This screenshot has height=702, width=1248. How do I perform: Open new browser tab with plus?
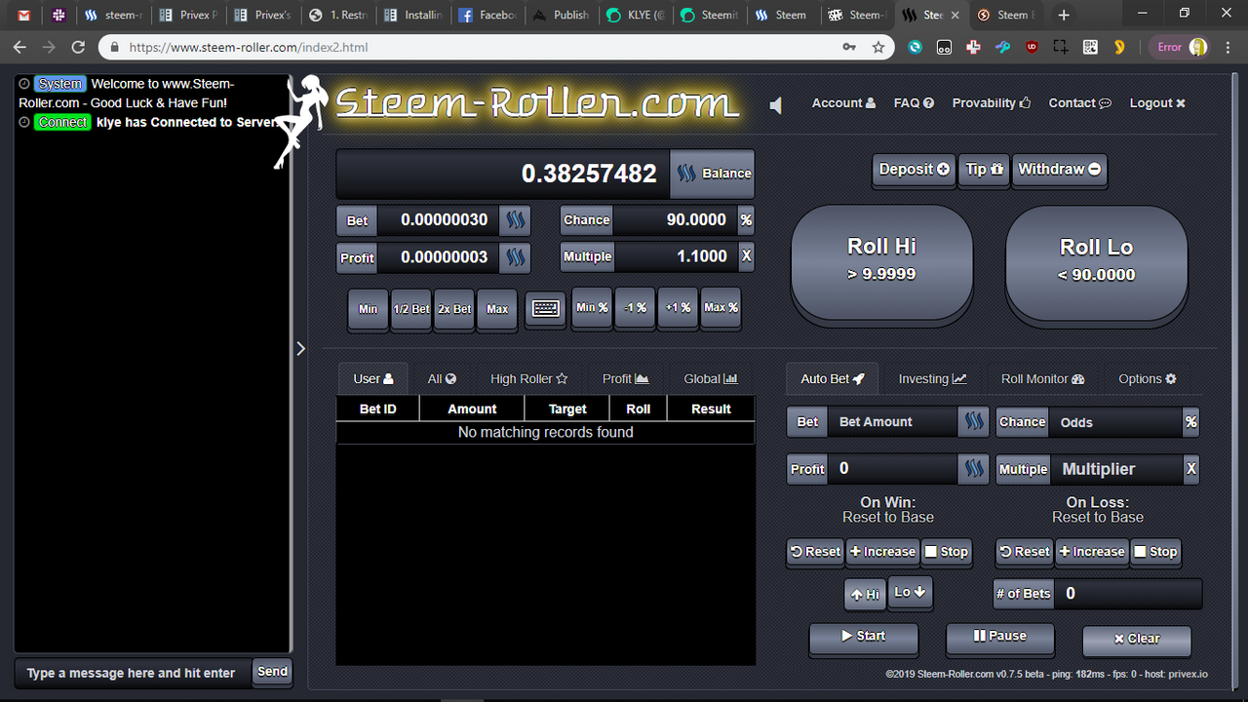pyautogui.click(x=1064, y=15)
